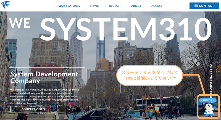Navigate to the ACCESS page
Image resolution: width=221 pixels, height=120 pixels.
point(157,6)
